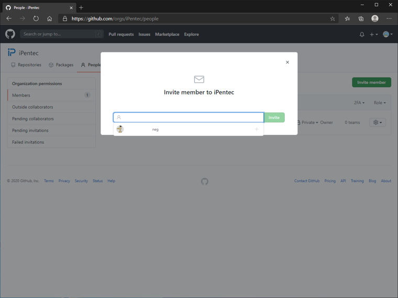
Task: Open Marketplace in header navigation
Action: 167,34
